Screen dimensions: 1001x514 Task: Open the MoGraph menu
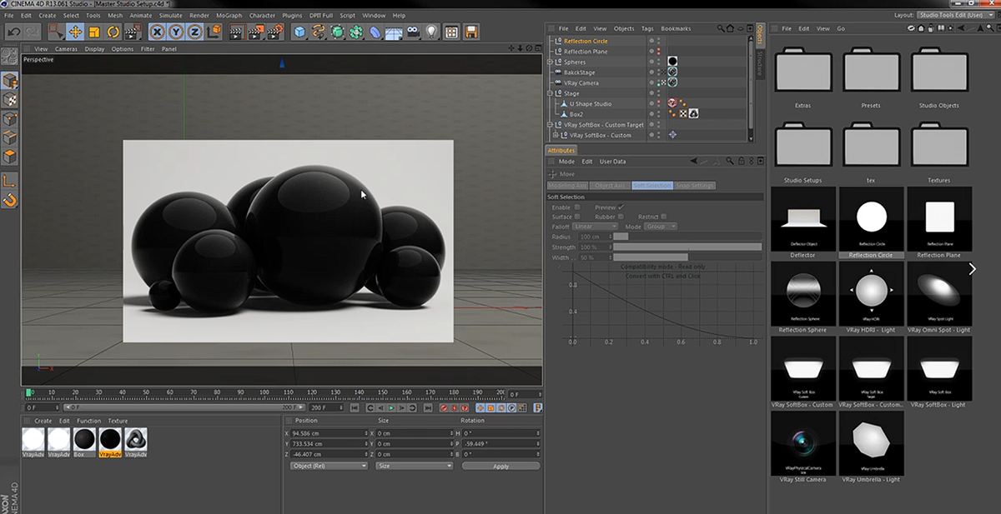click(x=229, y=15)
